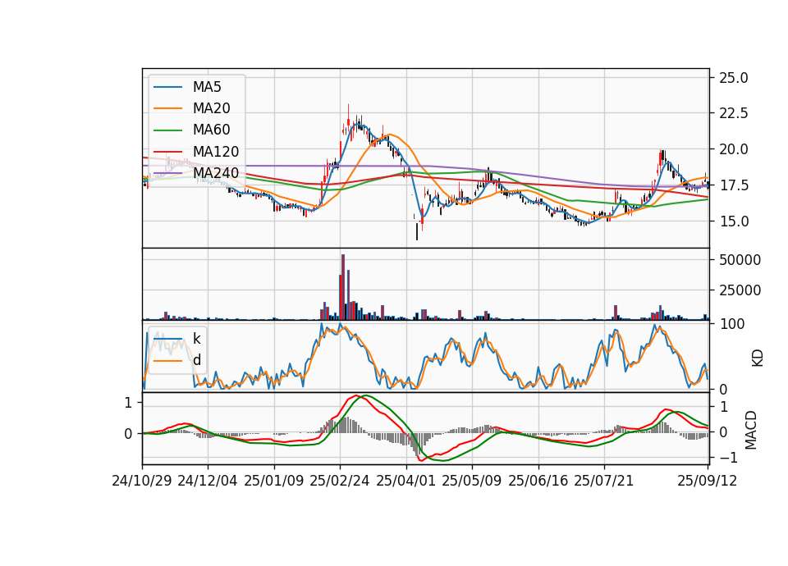Click the MACD left axis label 1
Screen dimensions: 788x566
[128, 403]
